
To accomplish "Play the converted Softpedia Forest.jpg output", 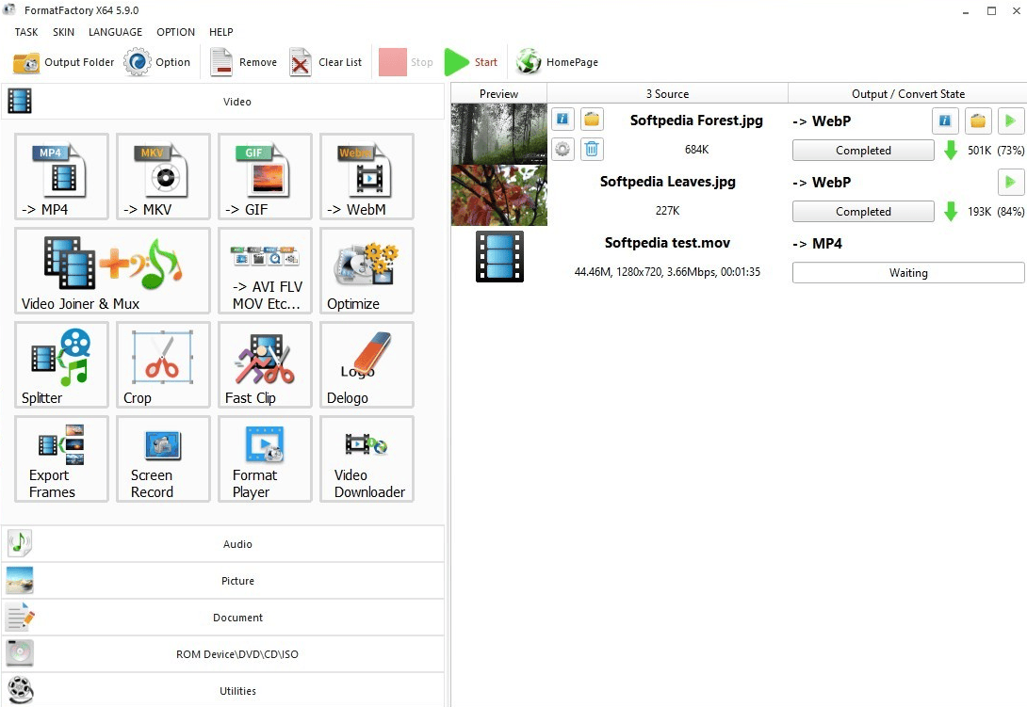I will [x=1011, y=121].
